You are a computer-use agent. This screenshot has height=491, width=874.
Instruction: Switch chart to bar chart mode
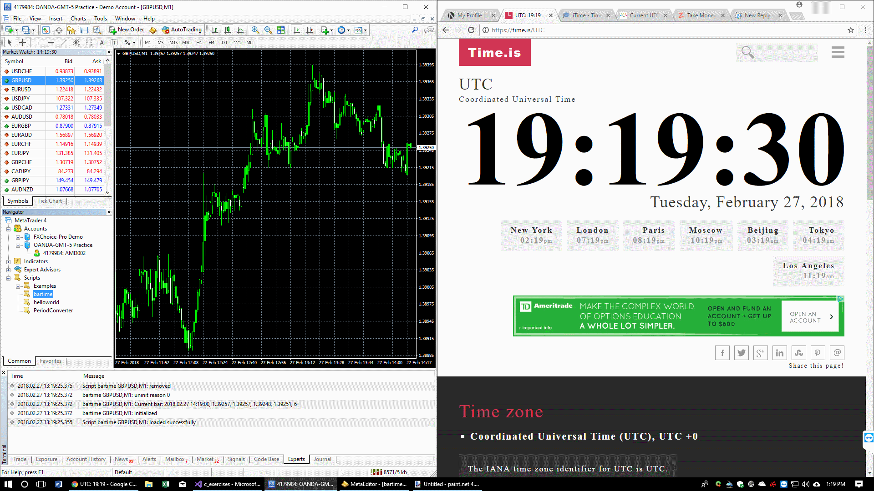pyautogui.click(x=215, y=30)
